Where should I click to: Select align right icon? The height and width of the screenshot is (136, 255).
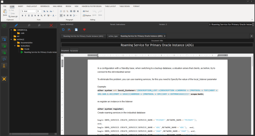68,16
